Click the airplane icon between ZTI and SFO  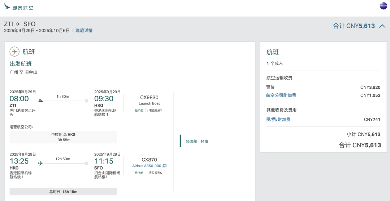pos(18,24)
